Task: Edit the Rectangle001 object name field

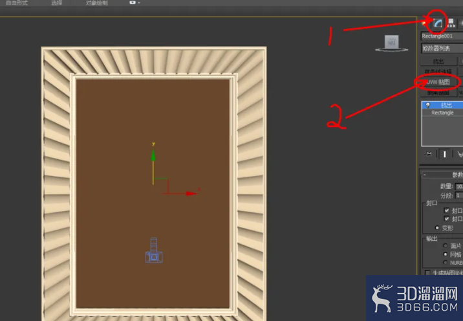Action: click(x=442, y=36)
